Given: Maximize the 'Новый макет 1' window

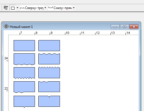Looking at the screenshot, I should click(124, 27).
